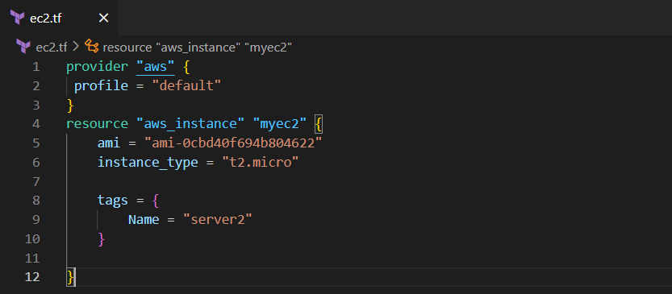Click the "tags" attribute on line 8
The width and height of the screenshot is (672, 294).
(113, 201)
